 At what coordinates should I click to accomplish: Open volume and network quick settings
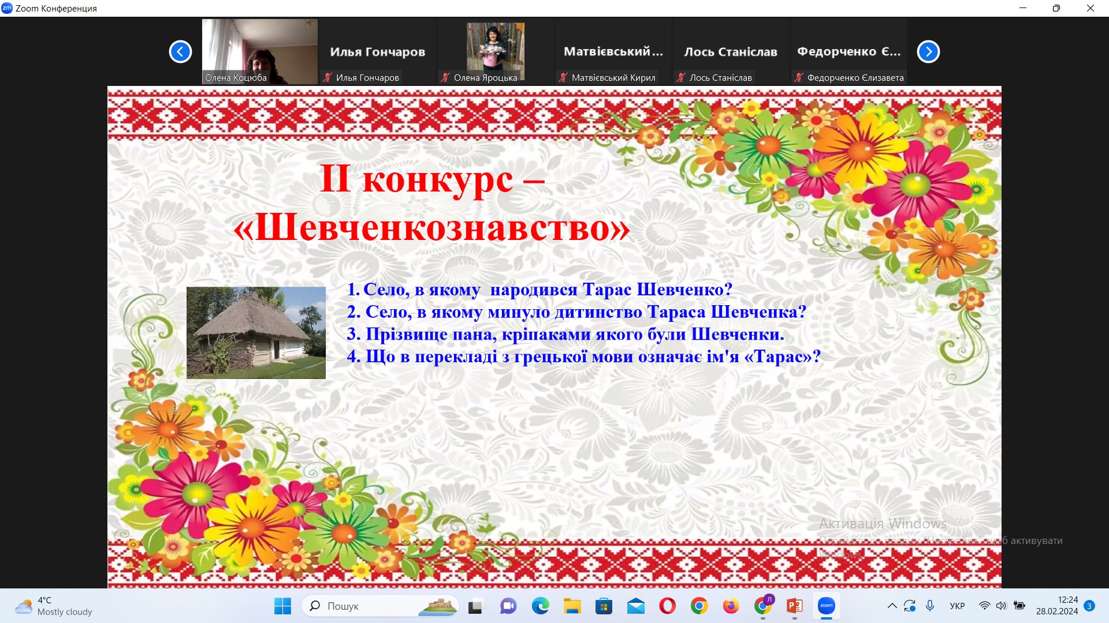[x=1002, y=606]
